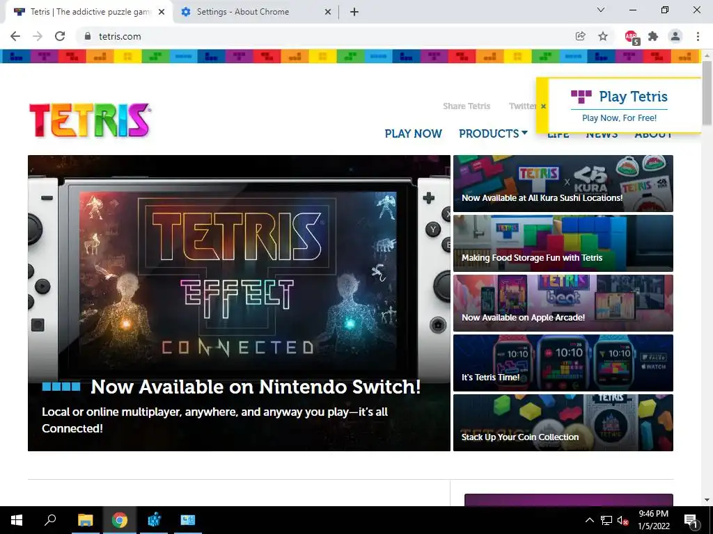
Task: Click Now Available on Nintendo Switch! headline
Action: click(x=256, y=387)
